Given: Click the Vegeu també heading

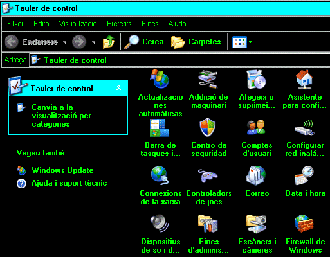Looking at the screenshot, I should [41, 153].
